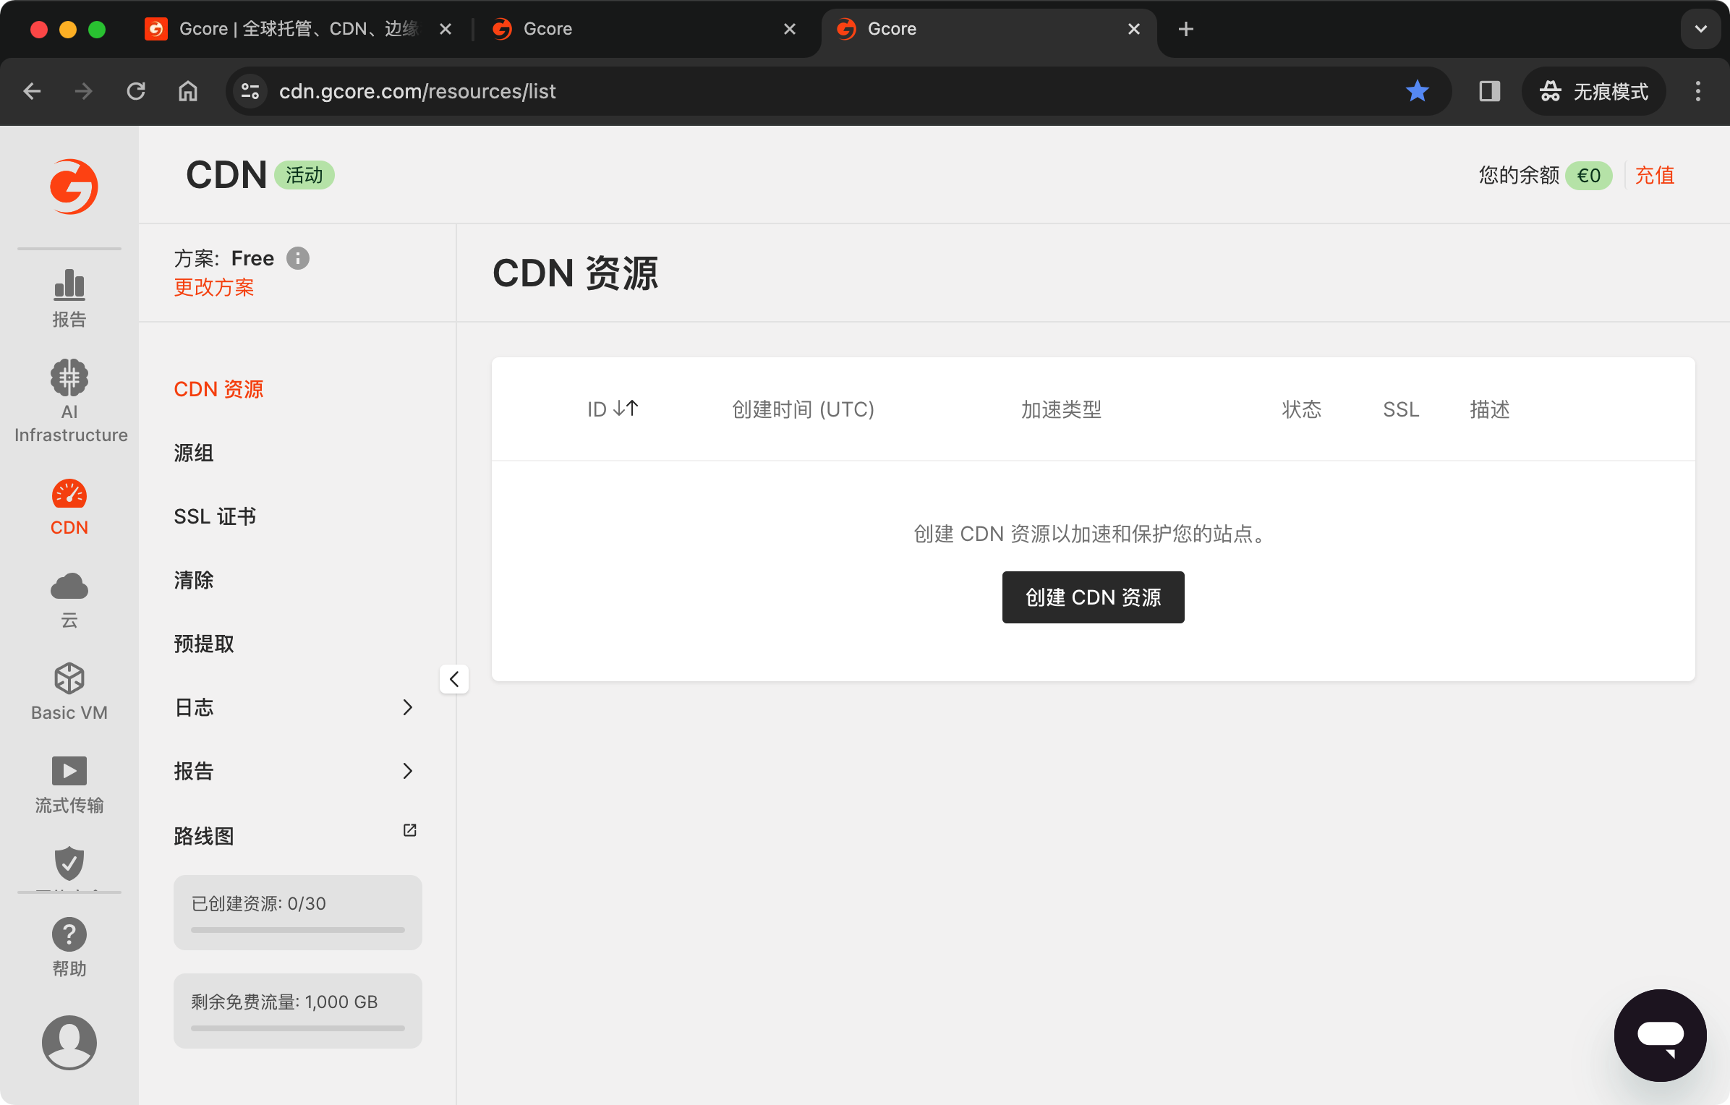Go back to previous page

point(32,91)
